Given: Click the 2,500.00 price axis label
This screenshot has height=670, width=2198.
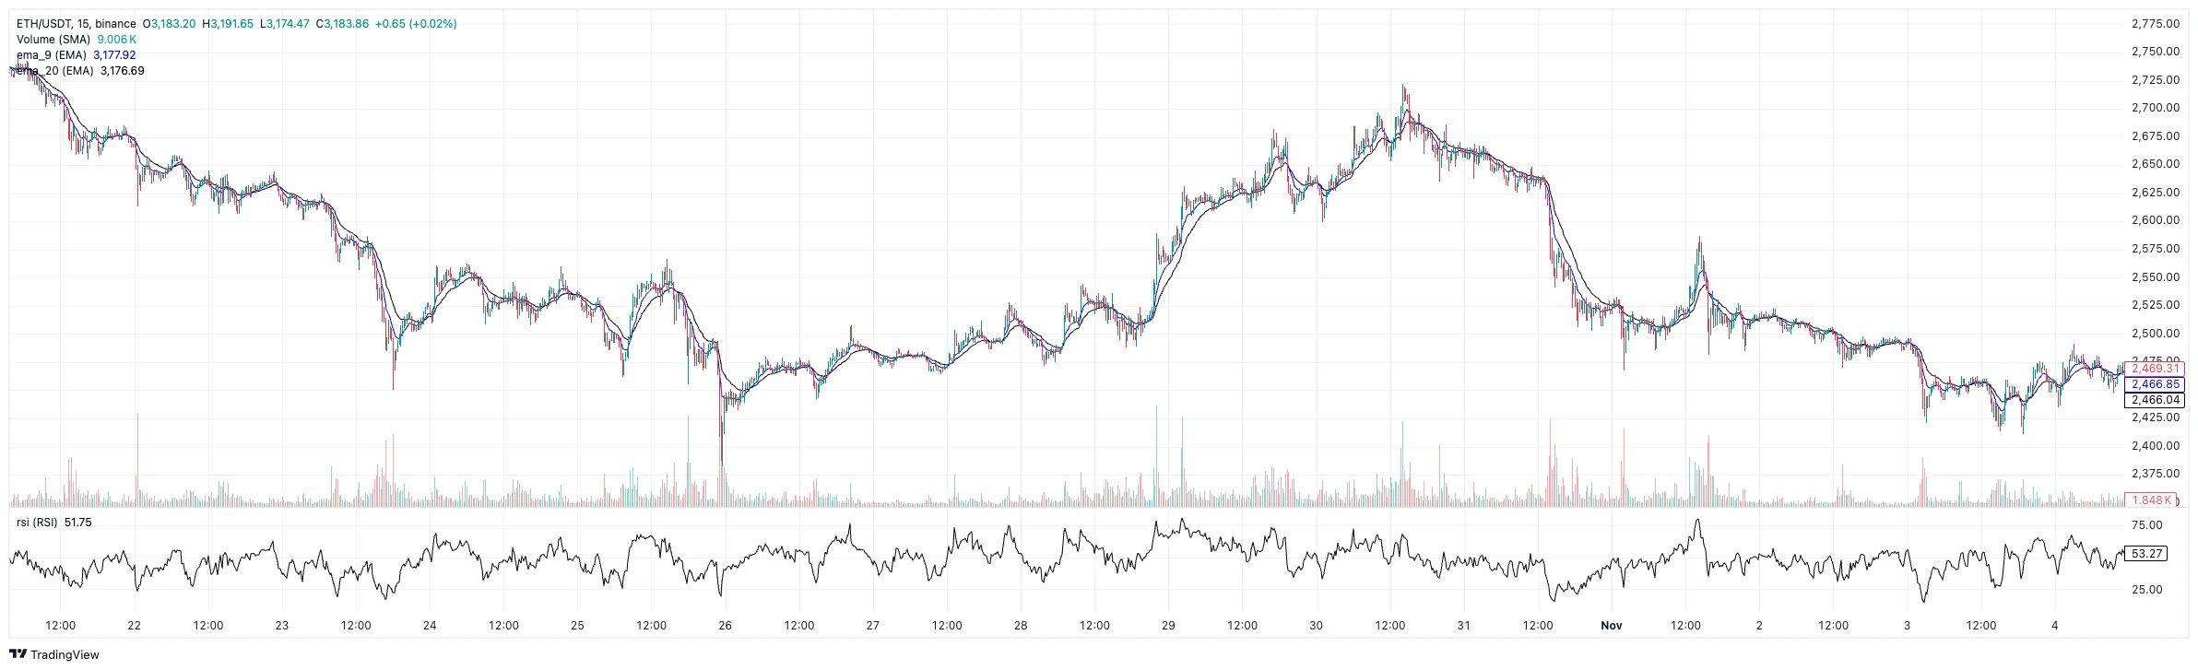Looking at the screenshot, I should [2157, 334].
